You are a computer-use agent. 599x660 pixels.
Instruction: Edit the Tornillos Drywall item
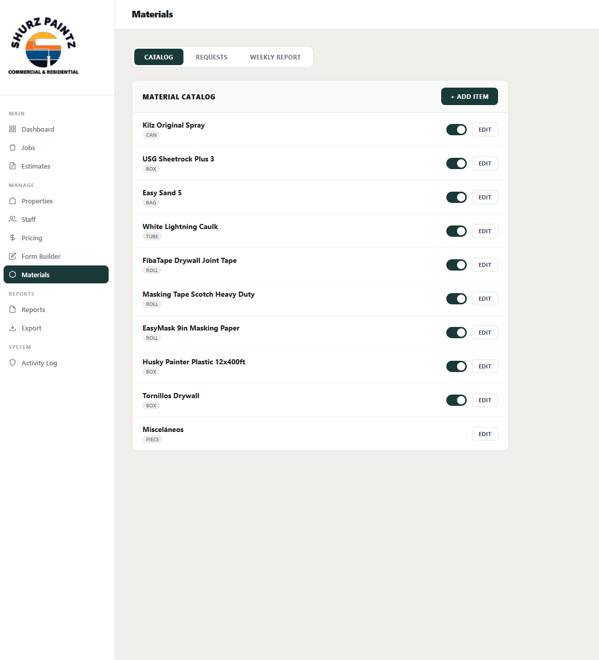(485, 400)
